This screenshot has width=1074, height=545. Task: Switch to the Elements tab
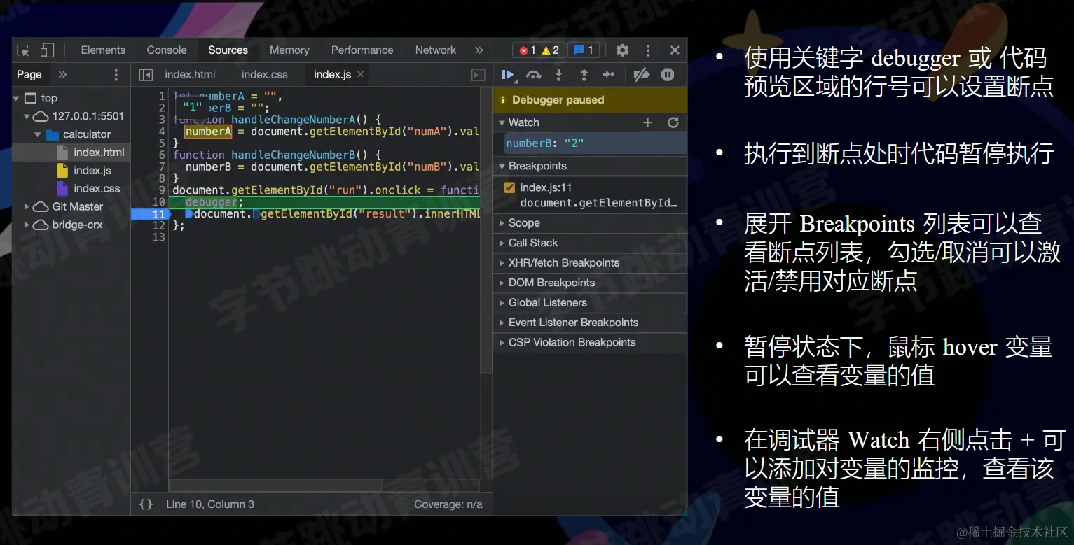(x=103, y=50)
